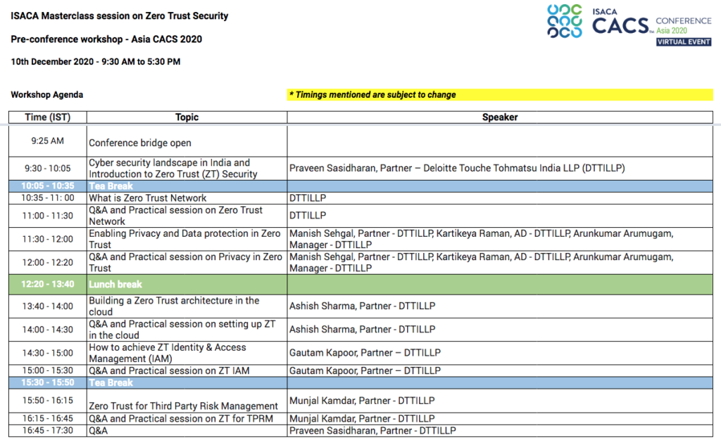Click the '15:30 - 15:50' tea break time

(x=48, y=382)
